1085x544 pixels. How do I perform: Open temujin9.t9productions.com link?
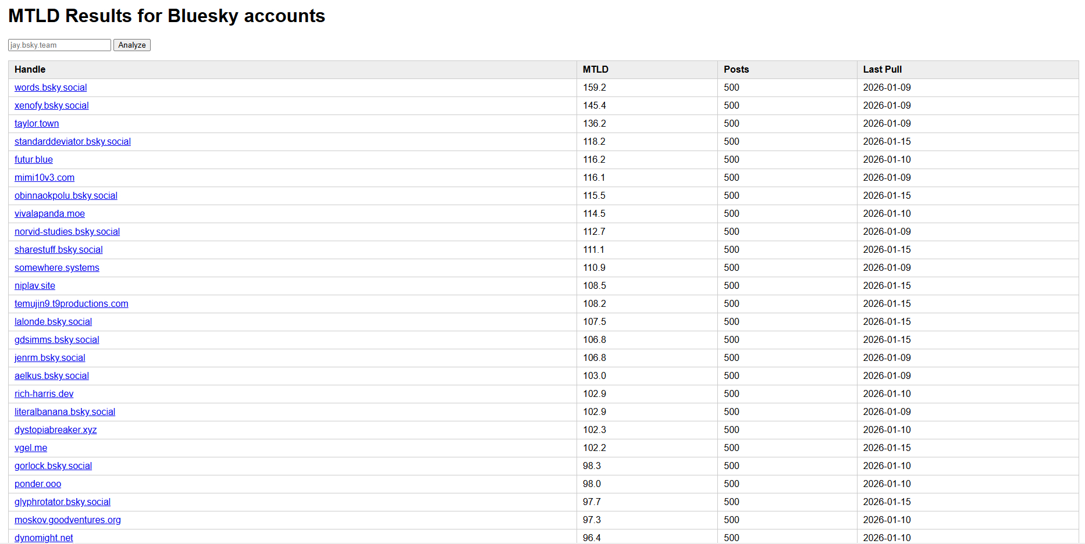pos(71,304)
